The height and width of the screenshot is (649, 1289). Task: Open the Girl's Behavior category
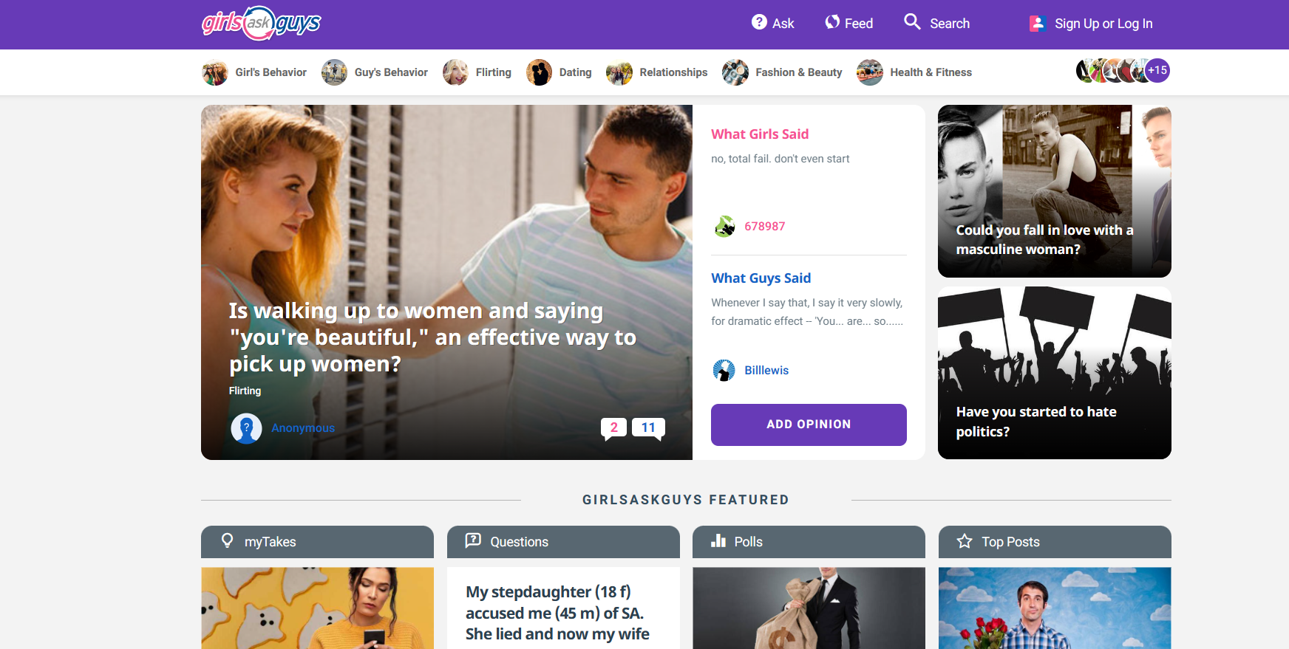point(254,72)
